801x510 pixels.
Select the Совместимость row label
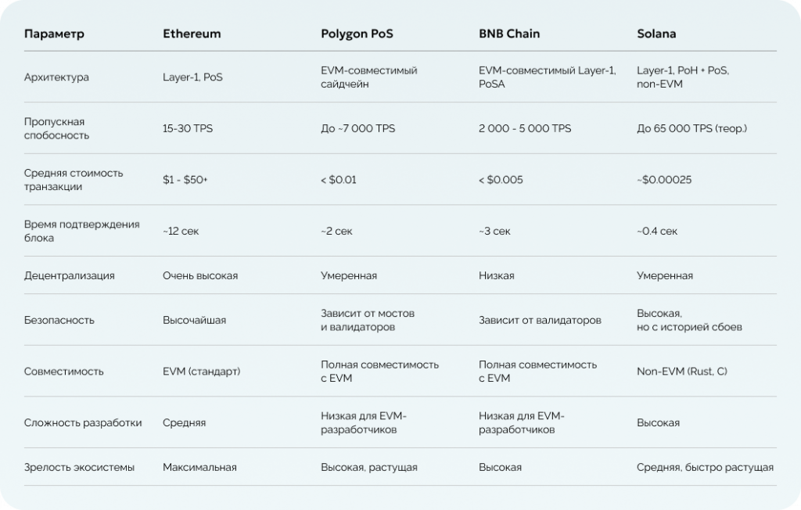[x=64, y=372]
